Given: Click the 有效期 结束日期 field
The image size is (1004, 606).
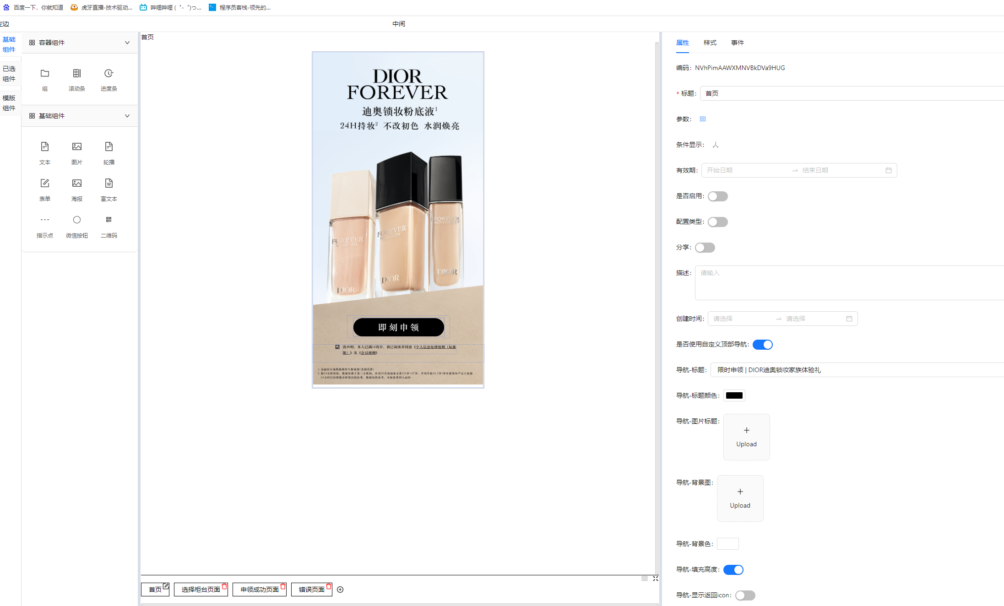Looking at the screenshot, I should coord(841,170).
